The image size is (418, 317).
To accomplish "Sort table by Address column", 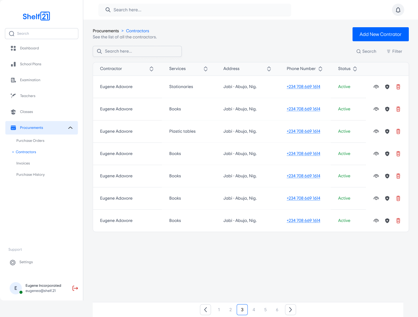I will pos(269,69).
